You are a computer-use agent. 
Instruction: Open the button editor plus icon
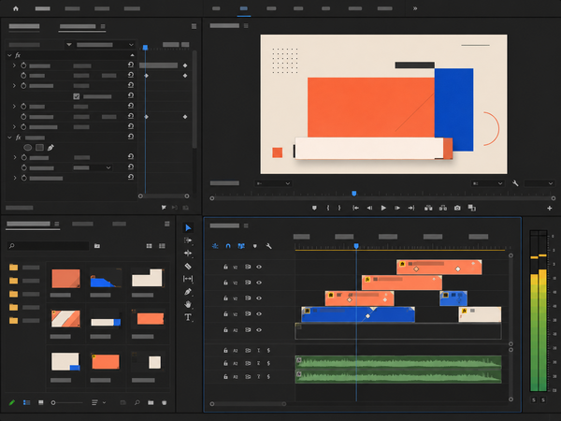(550, 208)
